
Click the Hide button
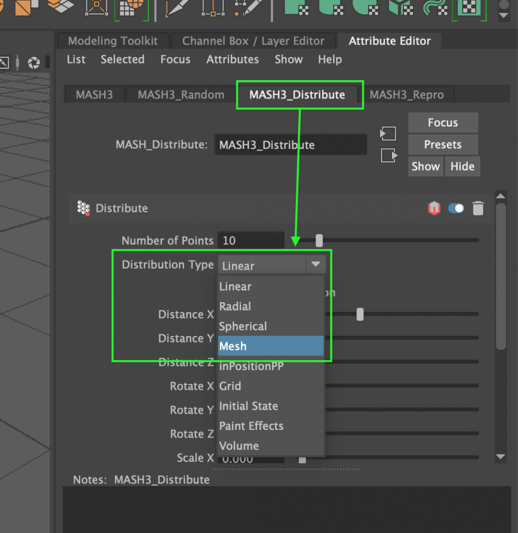click(x=462, y=166)
